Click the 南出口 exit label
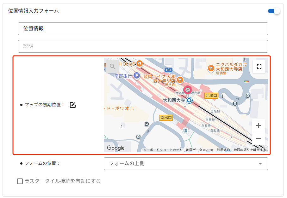Image resolution: width=287 pixels, height=198 pixels. tap(166, 118)
